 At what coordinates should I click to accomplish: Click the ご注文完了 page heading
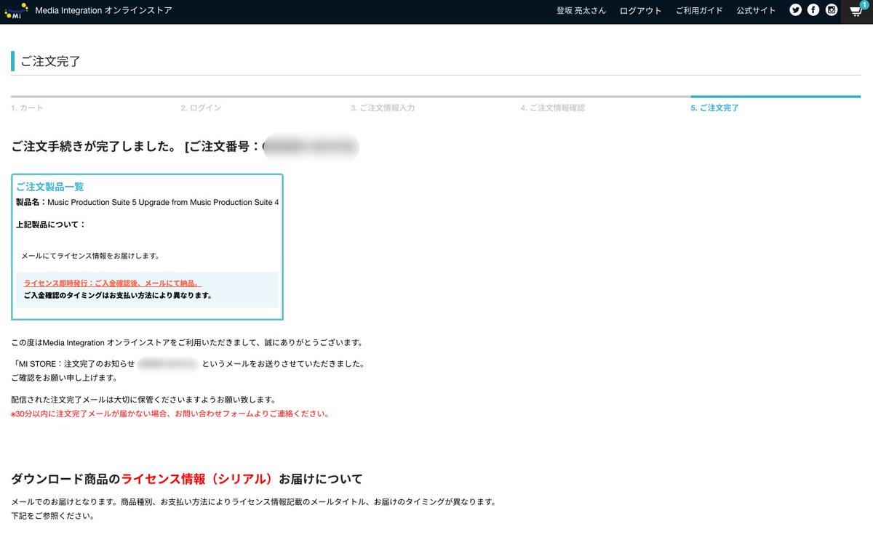pos(51,61)
